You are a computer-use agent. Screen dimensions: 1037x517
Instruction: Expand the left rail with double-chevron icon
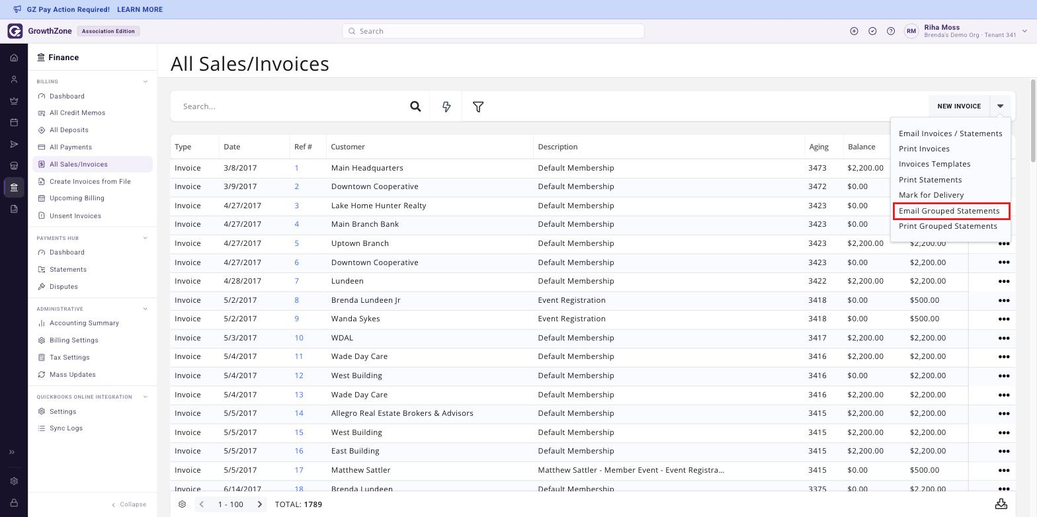click(x=12, y=452)
